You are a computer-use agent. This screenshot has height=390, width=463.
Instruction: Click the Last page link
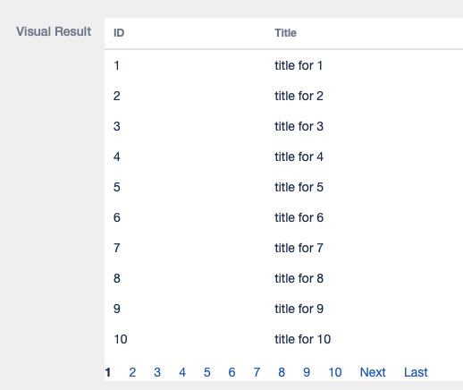click(x=416, y=372)
